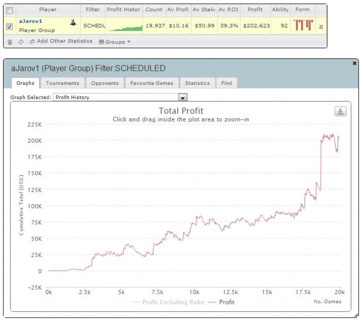Click the Profit History combo box
This screenshot has height=321, width=362.
pyautogui.click(x=120, y=97)
